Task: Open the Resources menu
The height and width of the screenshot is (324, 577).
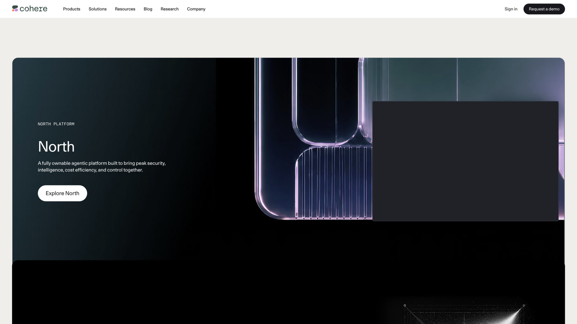Action: click(125, 9)
